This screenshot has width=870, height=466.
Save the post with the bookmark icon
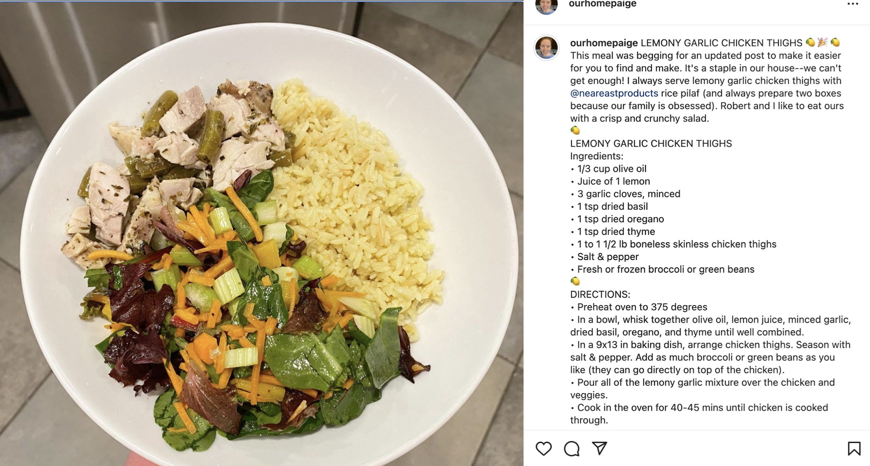coord(854,449)
